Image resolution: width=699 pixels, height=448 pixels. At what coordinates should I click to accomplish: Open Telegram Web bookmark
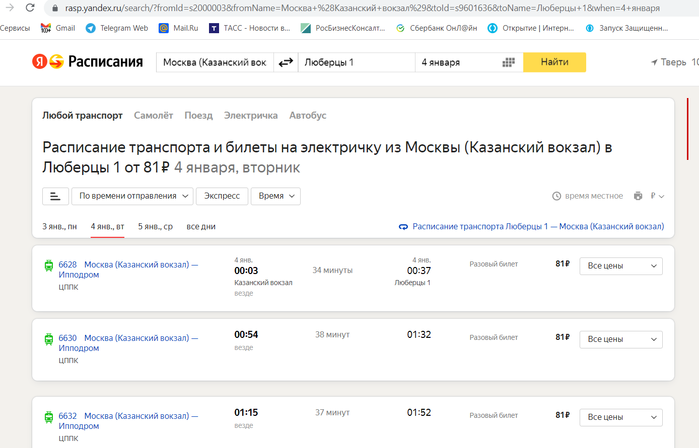(x=117, y=28)
